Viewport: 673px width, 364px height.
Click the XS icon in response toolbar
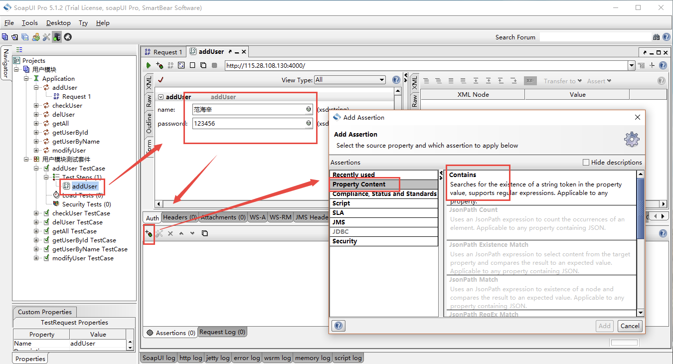[530, 81]
